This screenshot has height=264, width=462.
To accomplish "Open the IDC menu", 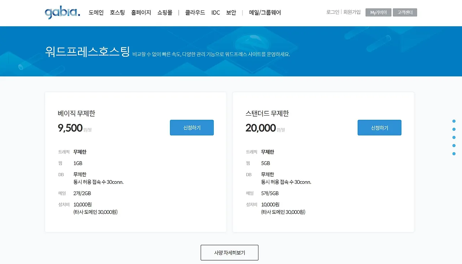I will pos(215,12).
